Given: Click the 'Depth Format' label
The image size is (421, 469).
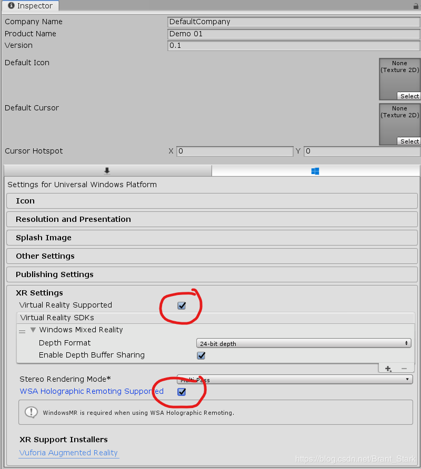Looking at the screenshot, I should [x=65, y=343].
